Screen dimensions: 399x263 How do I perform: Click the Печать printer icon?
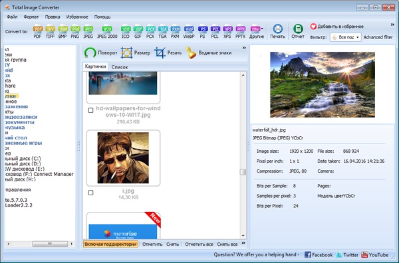pos(277,31)
